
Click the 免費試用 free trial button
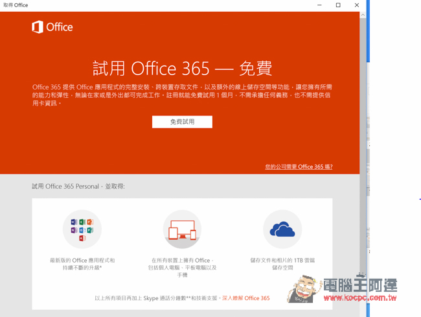[x=182, y=122]
